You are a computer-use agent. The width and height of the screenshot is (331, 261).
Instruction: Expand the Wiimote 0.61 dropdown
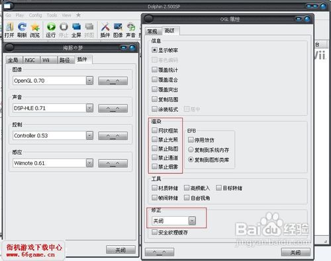[x=89, y=163]
